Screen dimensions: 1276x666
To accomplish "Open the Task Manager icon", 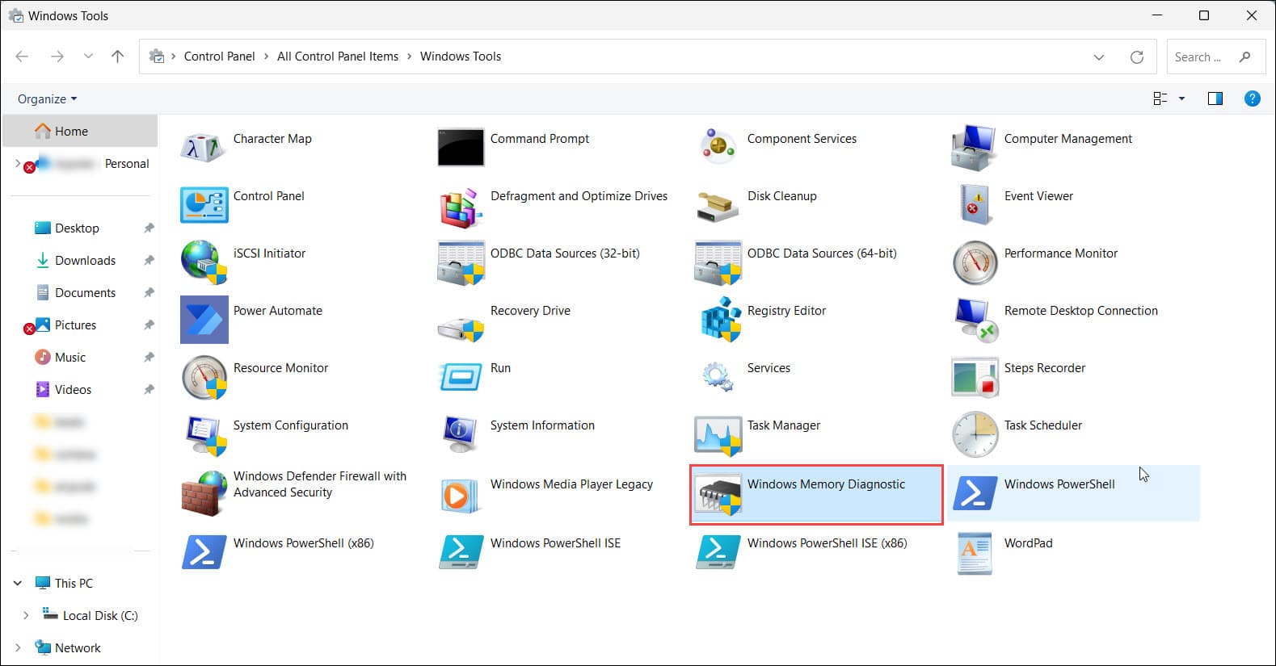I will tap(718, 436).
